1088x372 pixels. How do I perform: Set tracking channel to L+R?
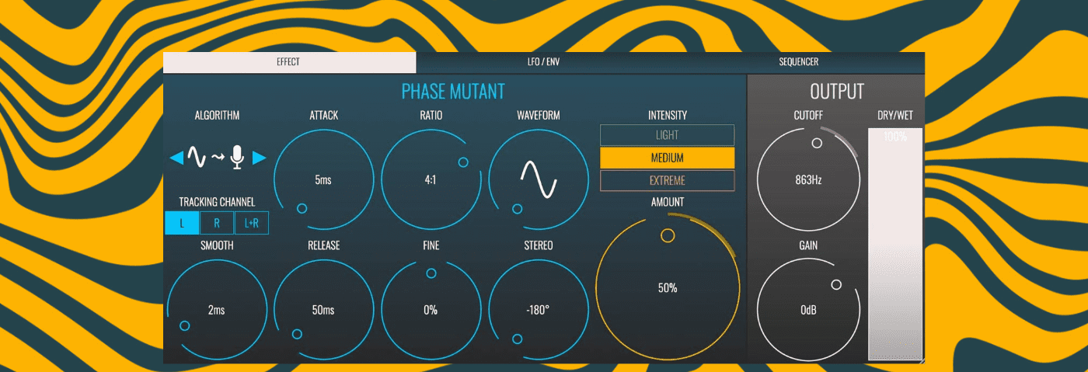252,223
